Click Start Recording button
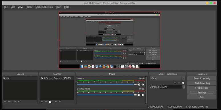This screenshot has height=110, width=221. pos(202,83)
